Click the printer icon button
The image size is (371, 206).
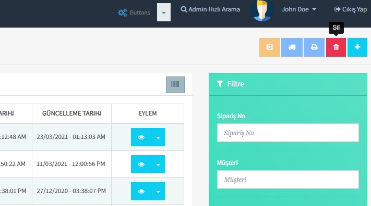314,47
